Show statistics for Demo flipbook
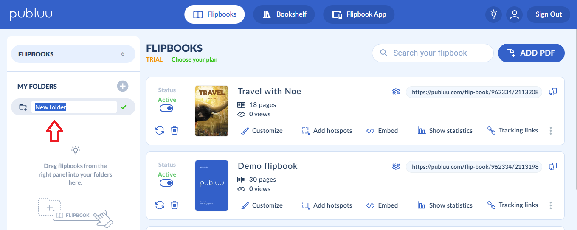577x230 pixels. point(445,205)
